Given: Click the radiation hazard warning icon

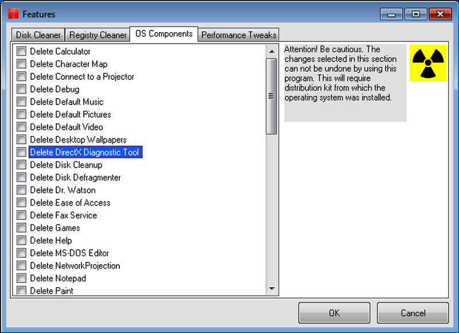Looking at the screenshot, I should (x=427, y=63).
